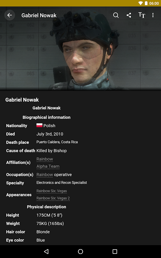Tap the Android home circle button
Image resolution: width=161 pixels, height=258 pixels.
80,251
